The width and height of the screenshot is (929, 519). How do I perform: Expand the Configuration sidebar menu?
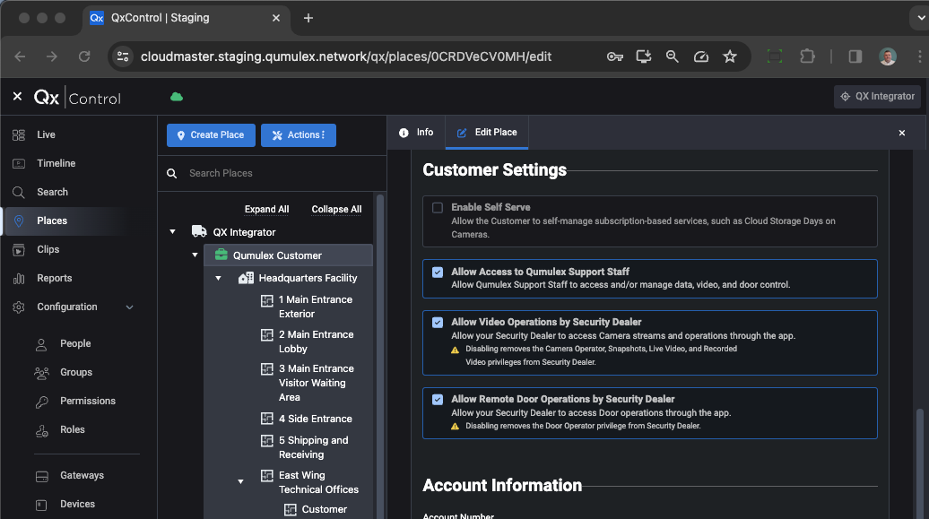[131, 307]
